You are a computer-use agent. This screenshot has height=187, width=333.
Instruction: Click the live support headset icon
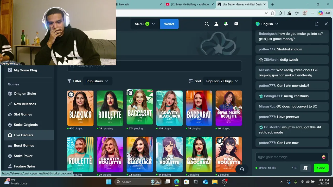(x=242, y=169)
